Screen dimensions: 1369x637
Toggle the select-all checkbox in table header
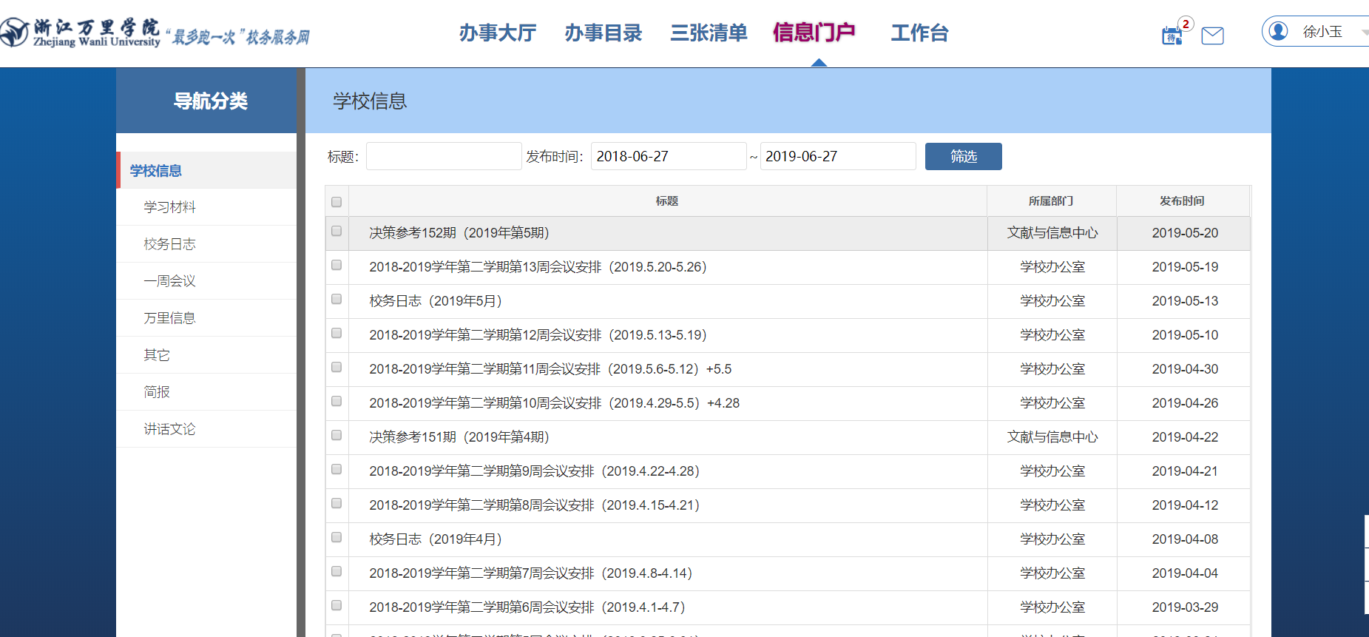click(337, 202)
